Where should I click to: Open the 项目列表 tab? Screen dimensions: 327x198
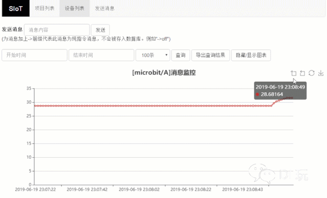(45, 8)
